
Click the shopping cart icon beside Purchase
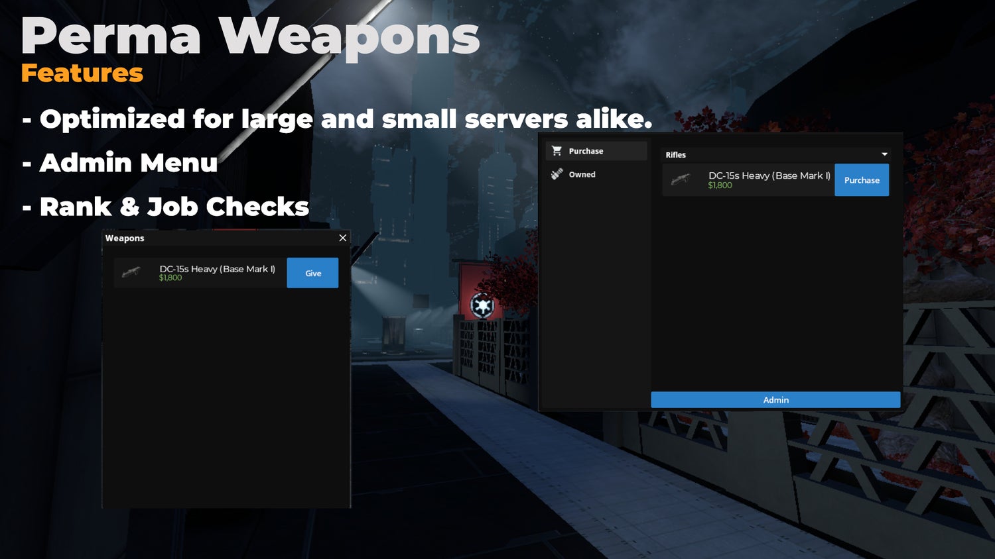coord(557,151)
